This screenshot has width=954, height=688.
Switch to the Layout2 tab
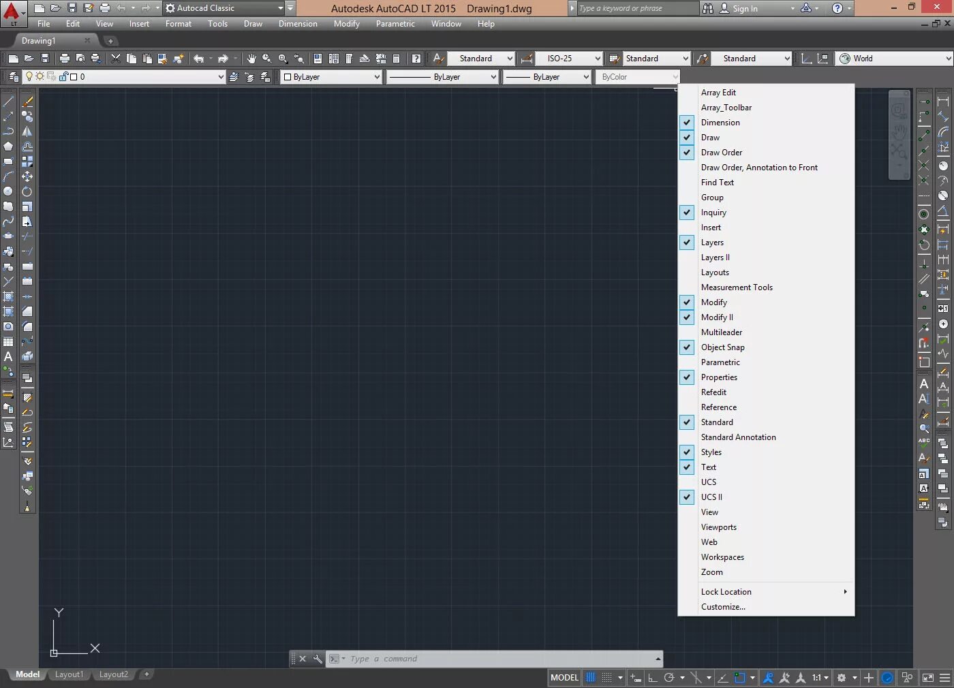[x=114, y=674]
